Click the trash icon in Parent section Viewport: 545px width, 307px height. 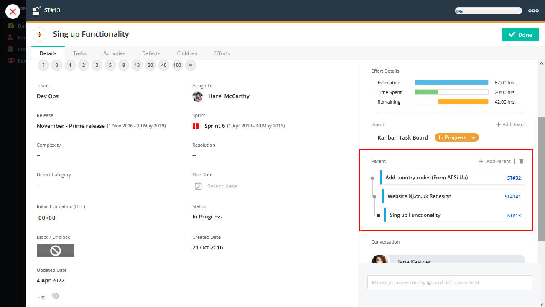pyautogui.click(x=521, y=161)
